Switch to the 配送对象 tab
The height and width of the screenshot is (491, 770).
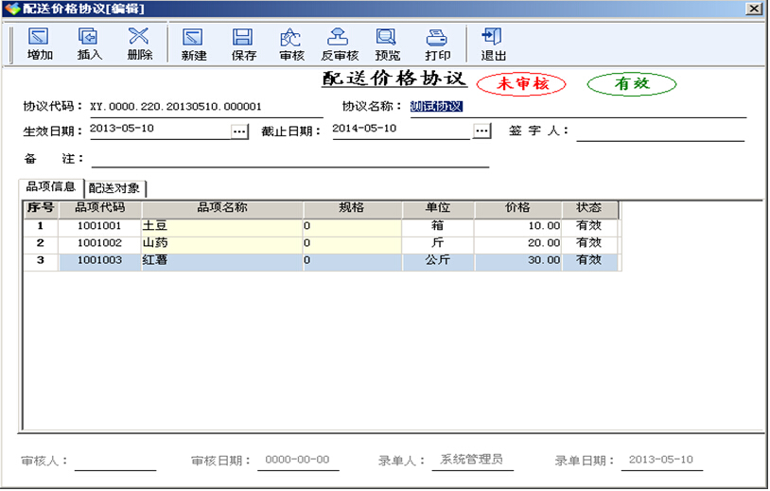click(116, 188)
